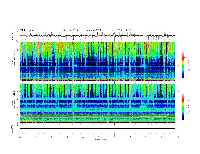
Task: Click the date 'Sep. 26, 2019'
Action: 70,30
